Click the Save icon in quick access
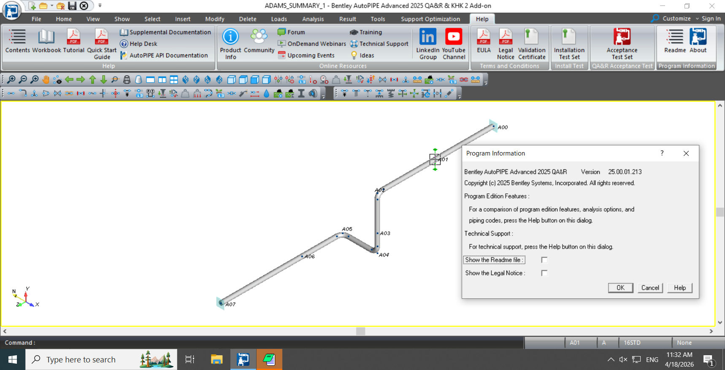 tap(72, 6)
